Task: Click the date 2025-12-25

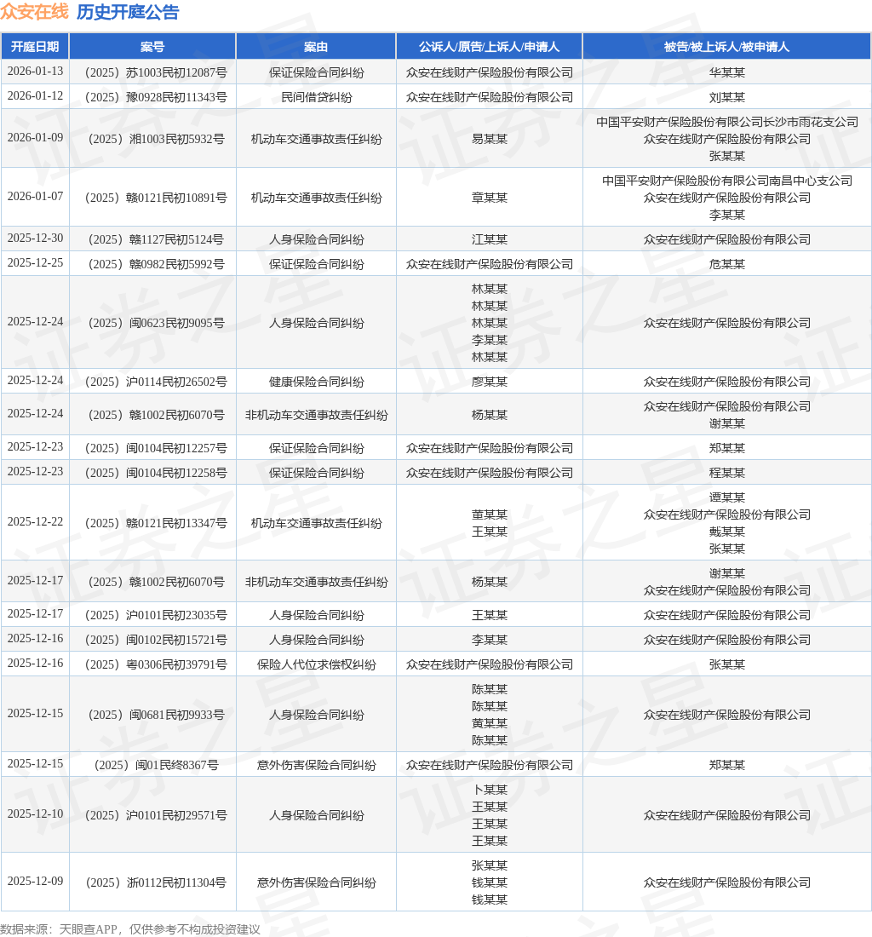Action: pos(35,262)
